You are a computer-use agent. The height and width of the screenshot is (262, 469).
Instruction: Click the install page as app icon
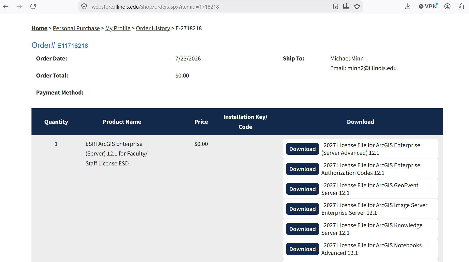click(x=346, y=7)
